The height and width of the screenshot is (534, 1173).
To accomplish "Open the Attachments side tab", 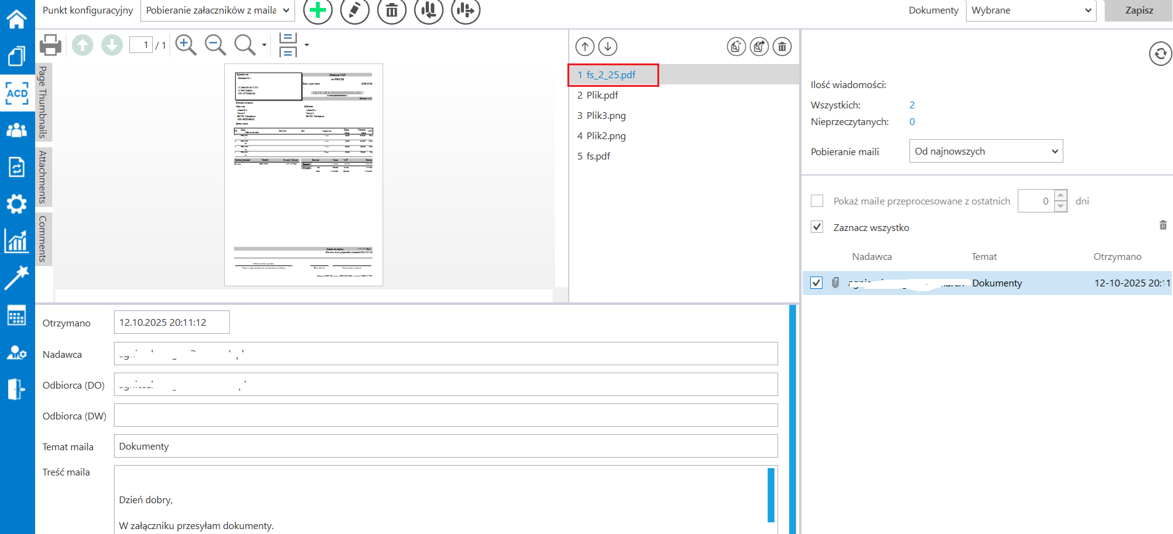I will 44,177.
